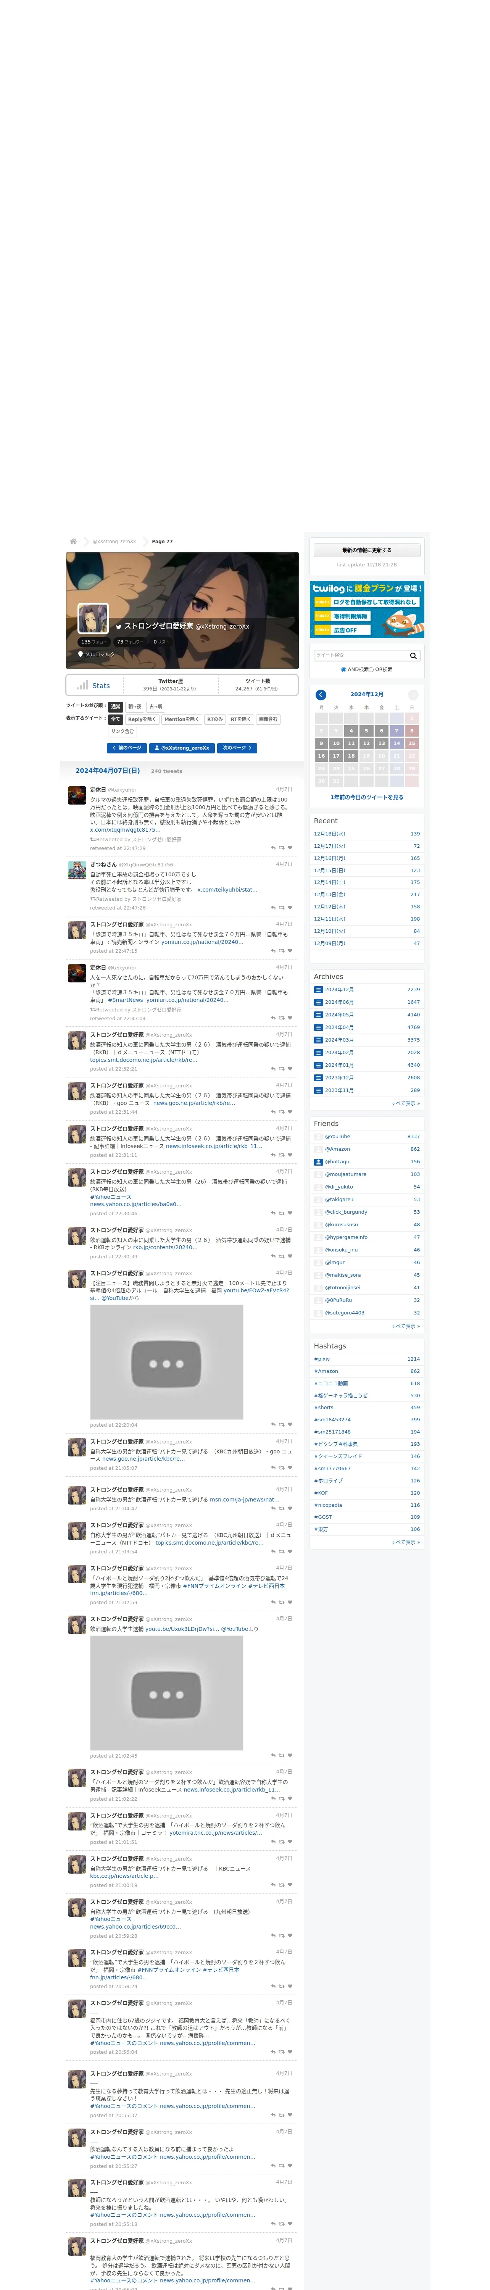The width and height of the screenshot is (490, 2290).
Task: Select 古→新 tweet ordering
Action: coord(156,707)
